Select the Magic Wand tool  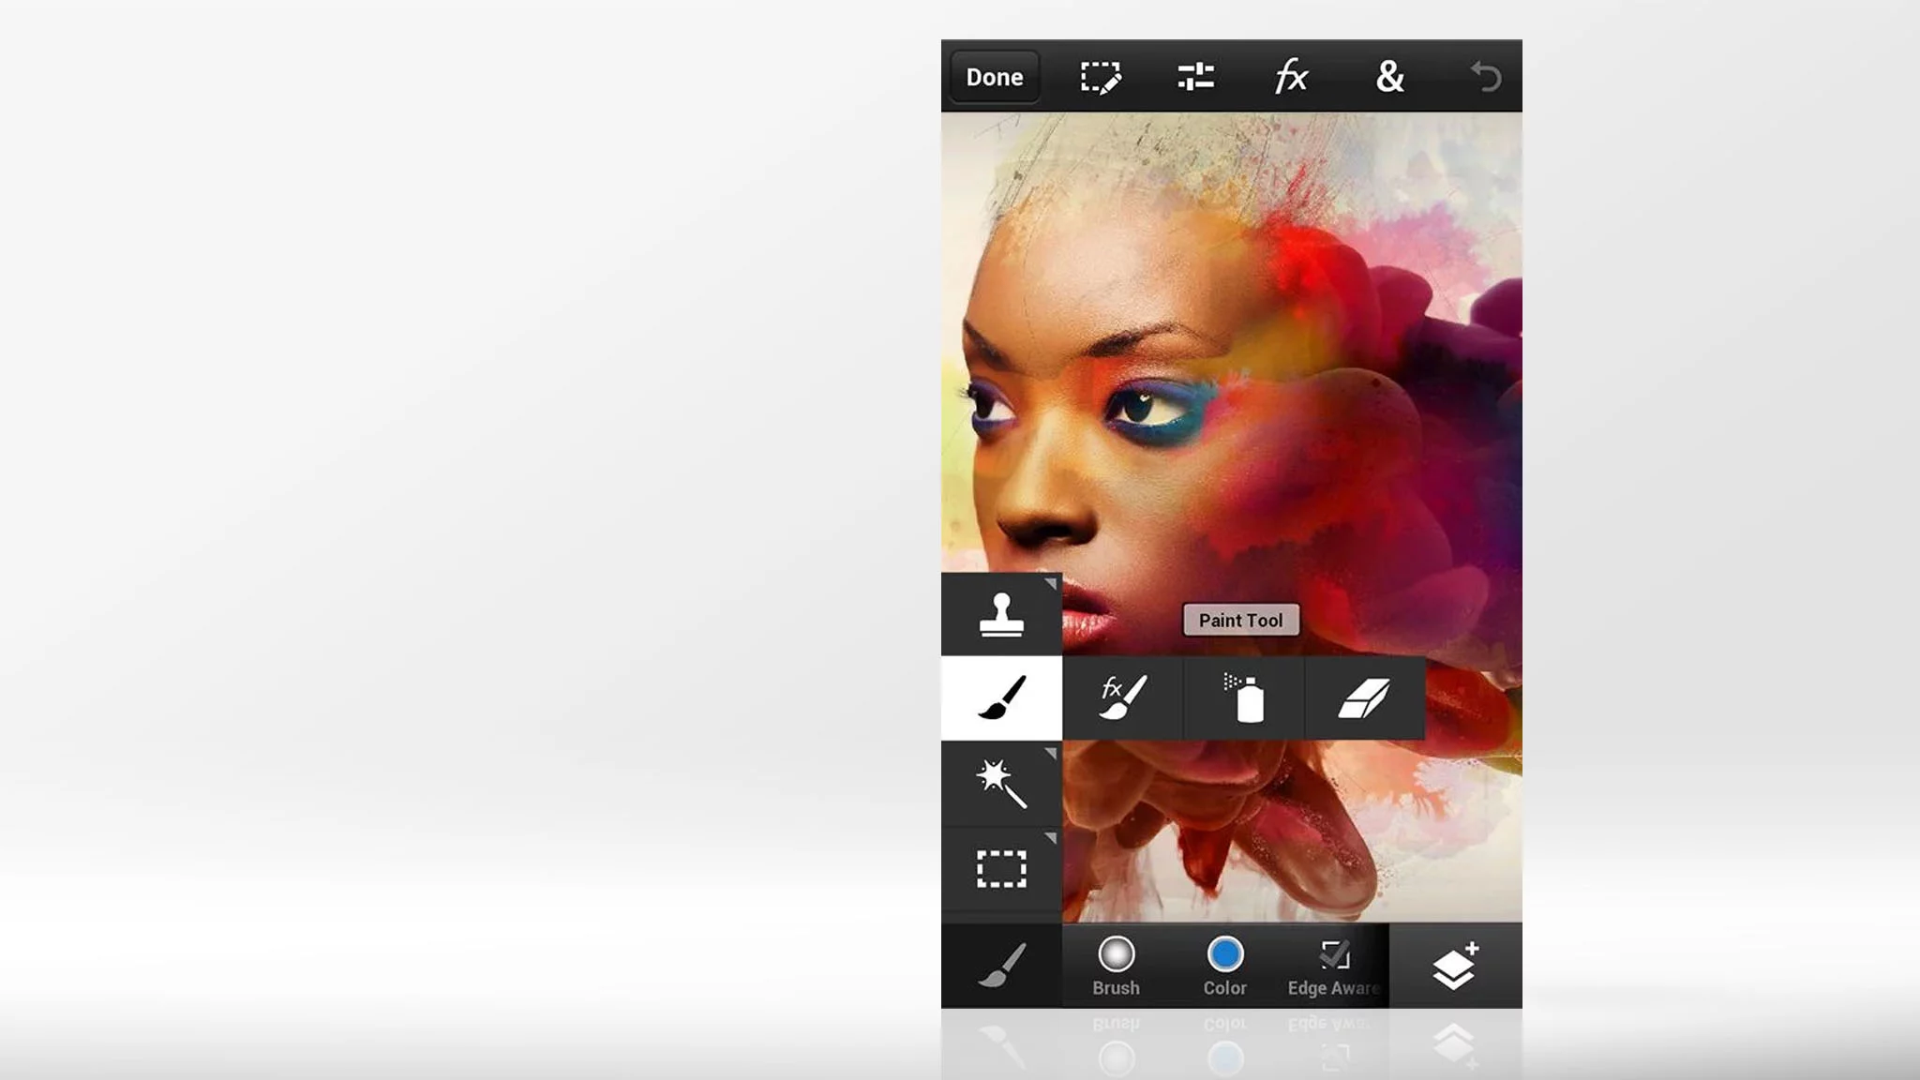(1002, 786)
